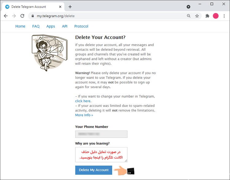
Task: Go to the FAQ menu item
Action: coord(36,26)
